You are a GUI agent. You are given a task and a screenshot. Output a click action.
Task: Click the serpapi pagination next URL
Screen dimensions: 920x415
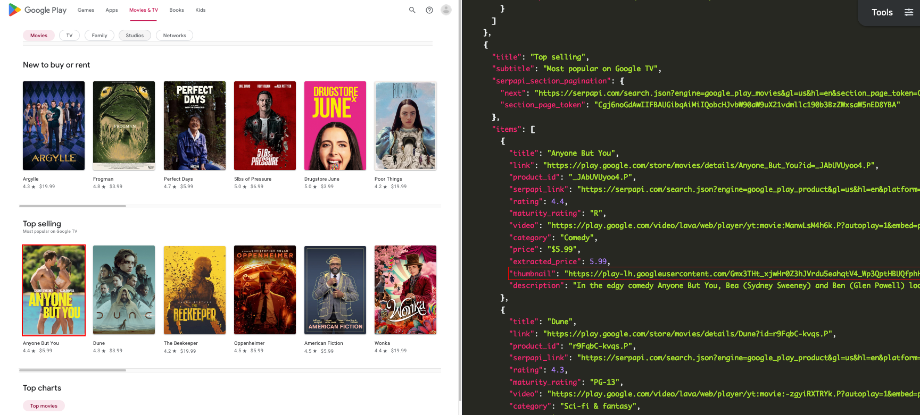click(727, 93)
